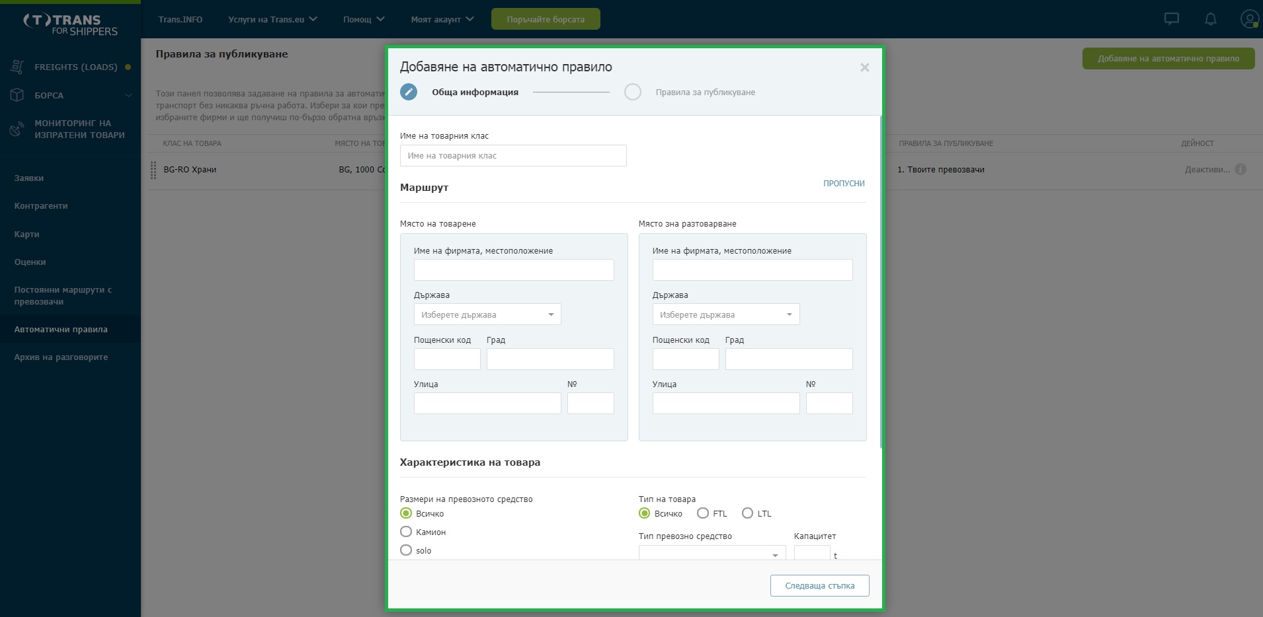Click Добавяне на автоматично правило button behind dialog

click(1168, 58)
